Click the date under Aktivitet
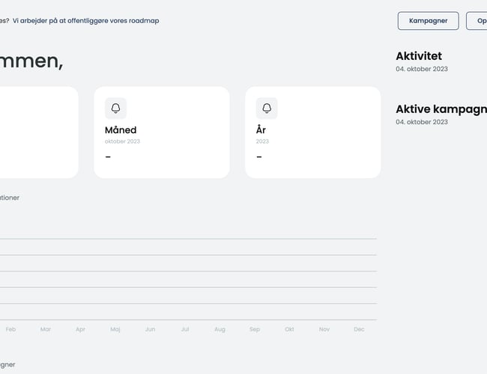The width and height of the screenshot is (487, 374). tap(422, 69)
